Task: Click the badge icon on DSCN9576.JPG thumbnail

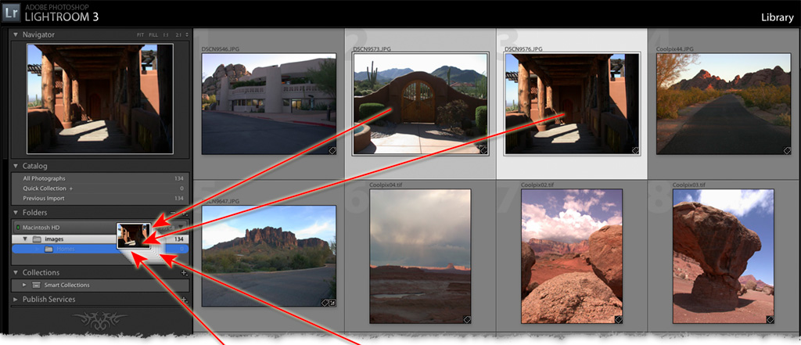Action: tap(635, 150)
